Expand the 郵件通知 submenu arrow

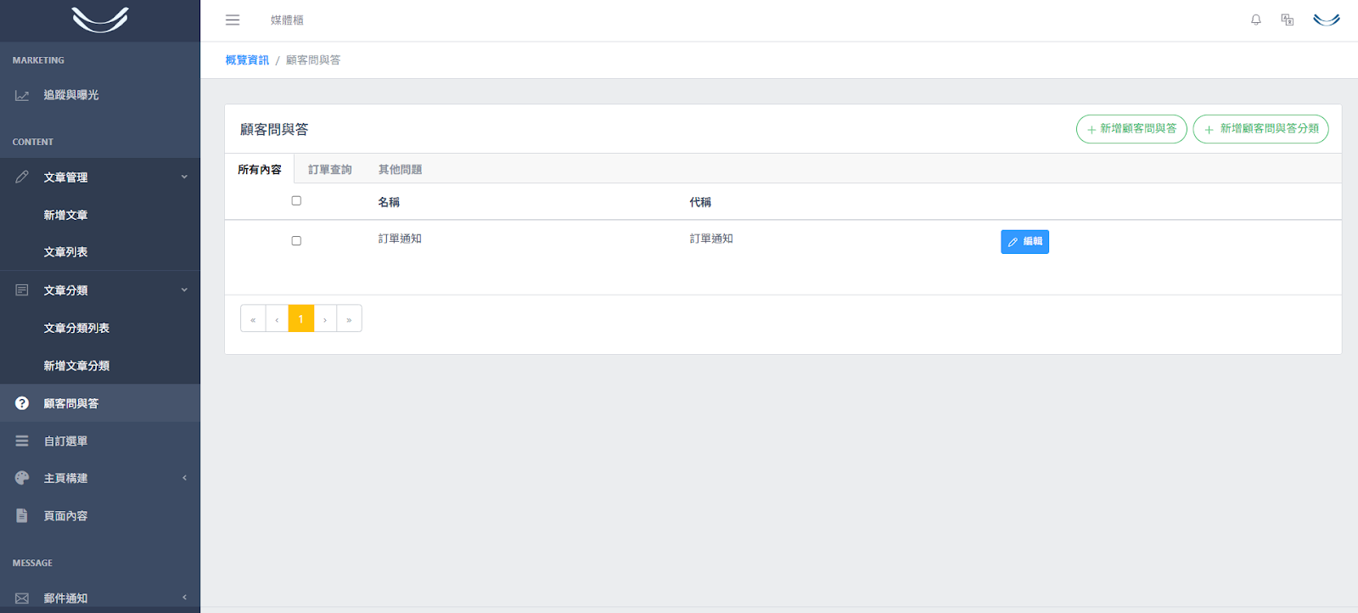[x=184, y=598]
